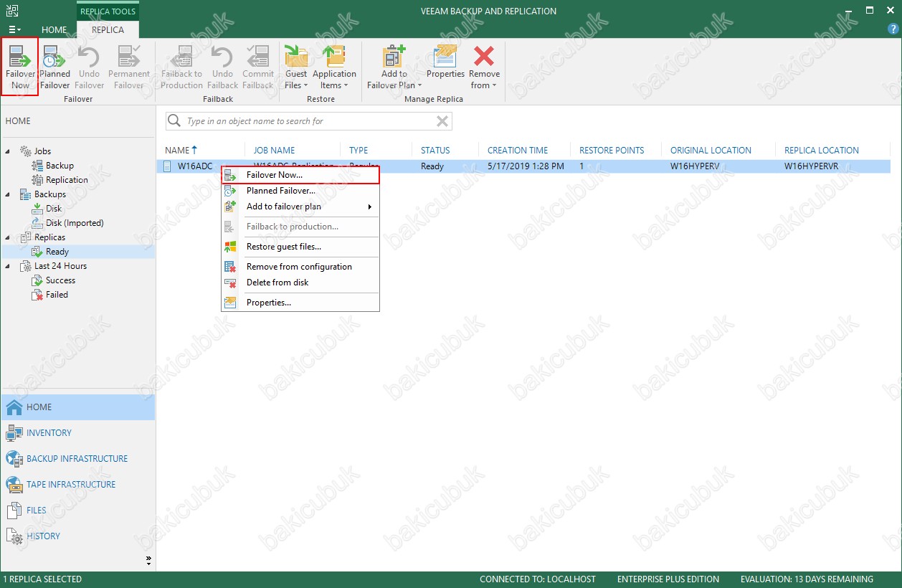Open the INVENTORY navigation view
Screen dimensions: 902x588
click(77, 433)
